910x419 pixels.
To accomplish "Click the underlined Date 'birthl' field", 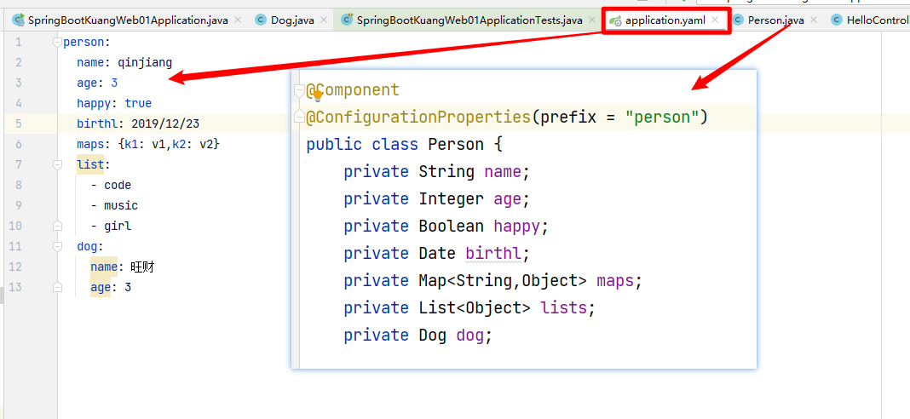I will 493,253.
